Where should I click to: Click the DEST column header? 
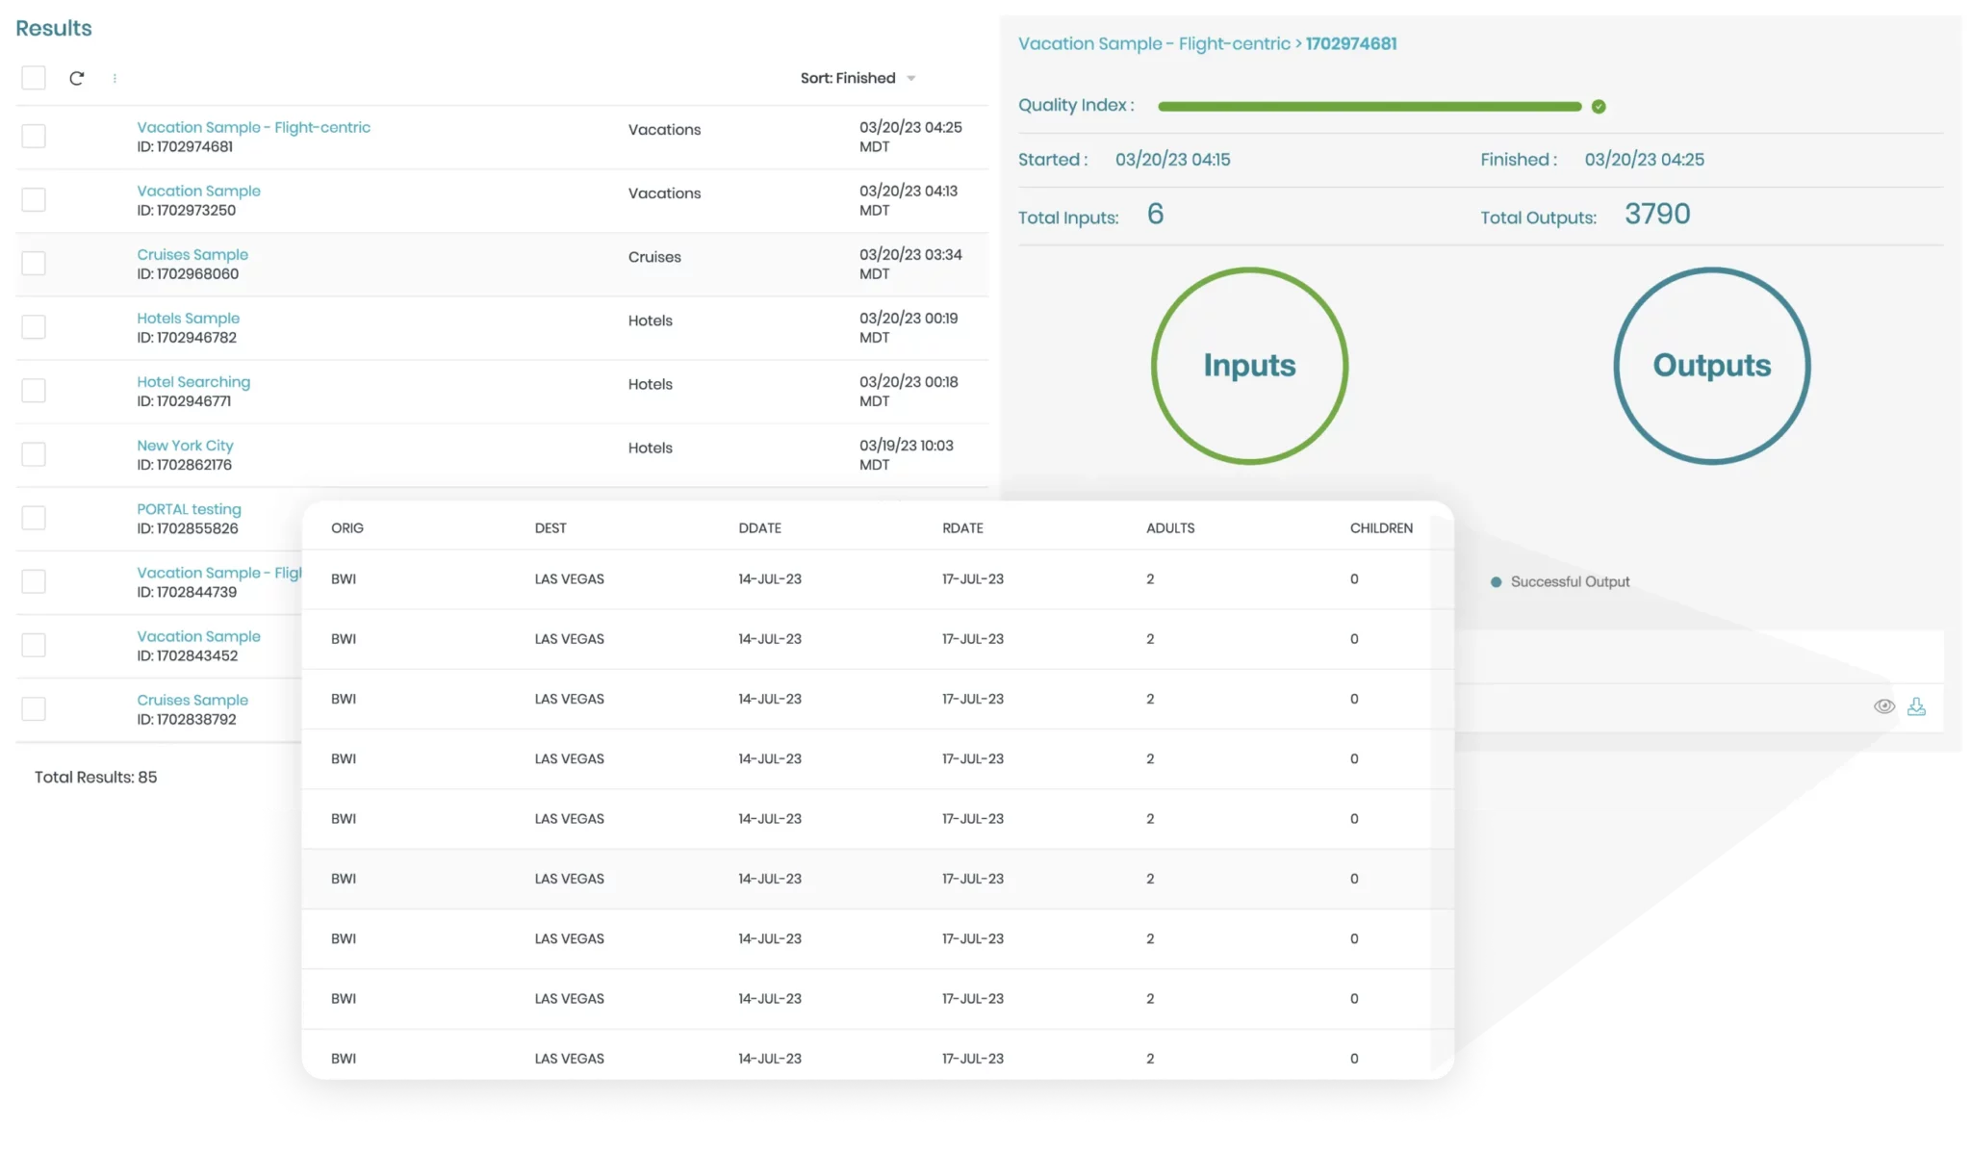550,527
